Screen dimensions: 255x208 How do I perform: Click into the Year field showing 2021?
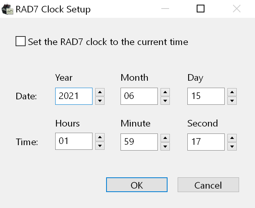tap(74, 96)
